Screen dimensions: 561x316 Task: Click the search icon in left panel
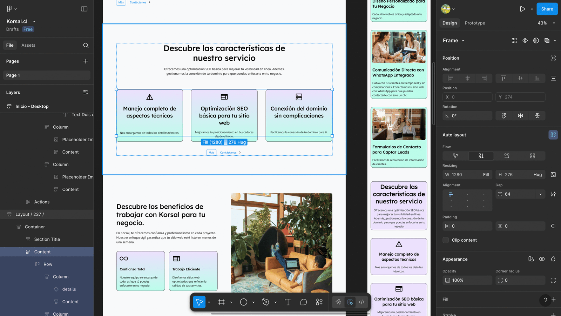[x=86, y=45]
